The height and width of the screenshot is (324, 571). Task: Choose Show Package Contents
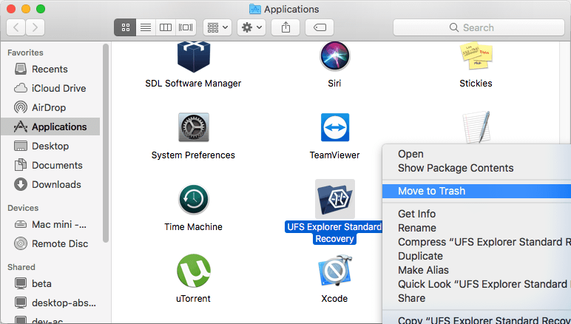(476, 168)
